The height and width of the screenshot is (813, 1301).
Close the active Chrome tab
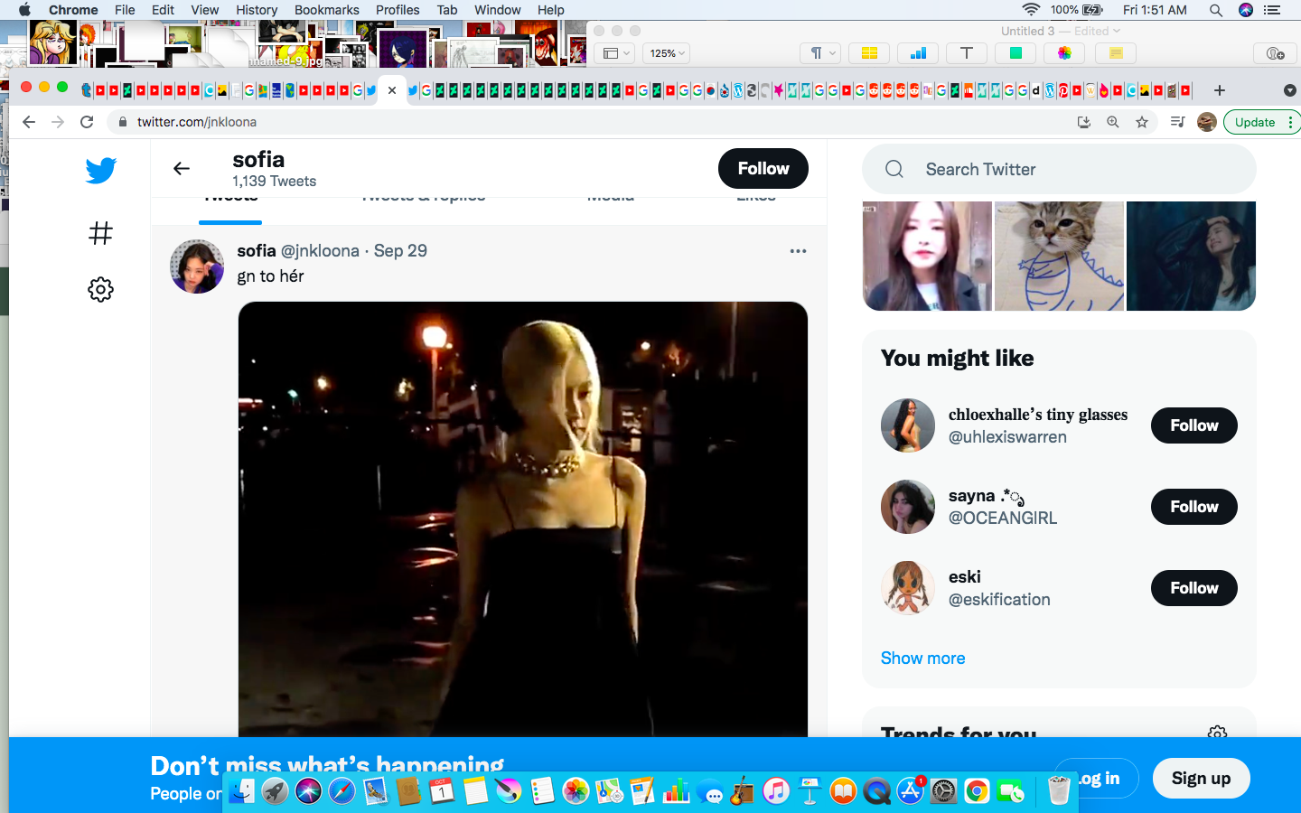click(392, 90)
